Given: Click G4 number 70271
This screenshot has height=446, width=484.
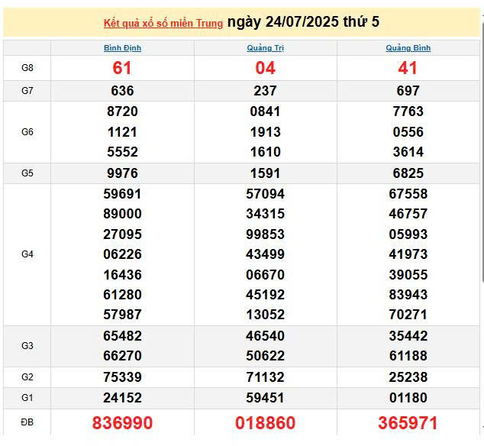Looking at the screenshot, I should [408, 315].
